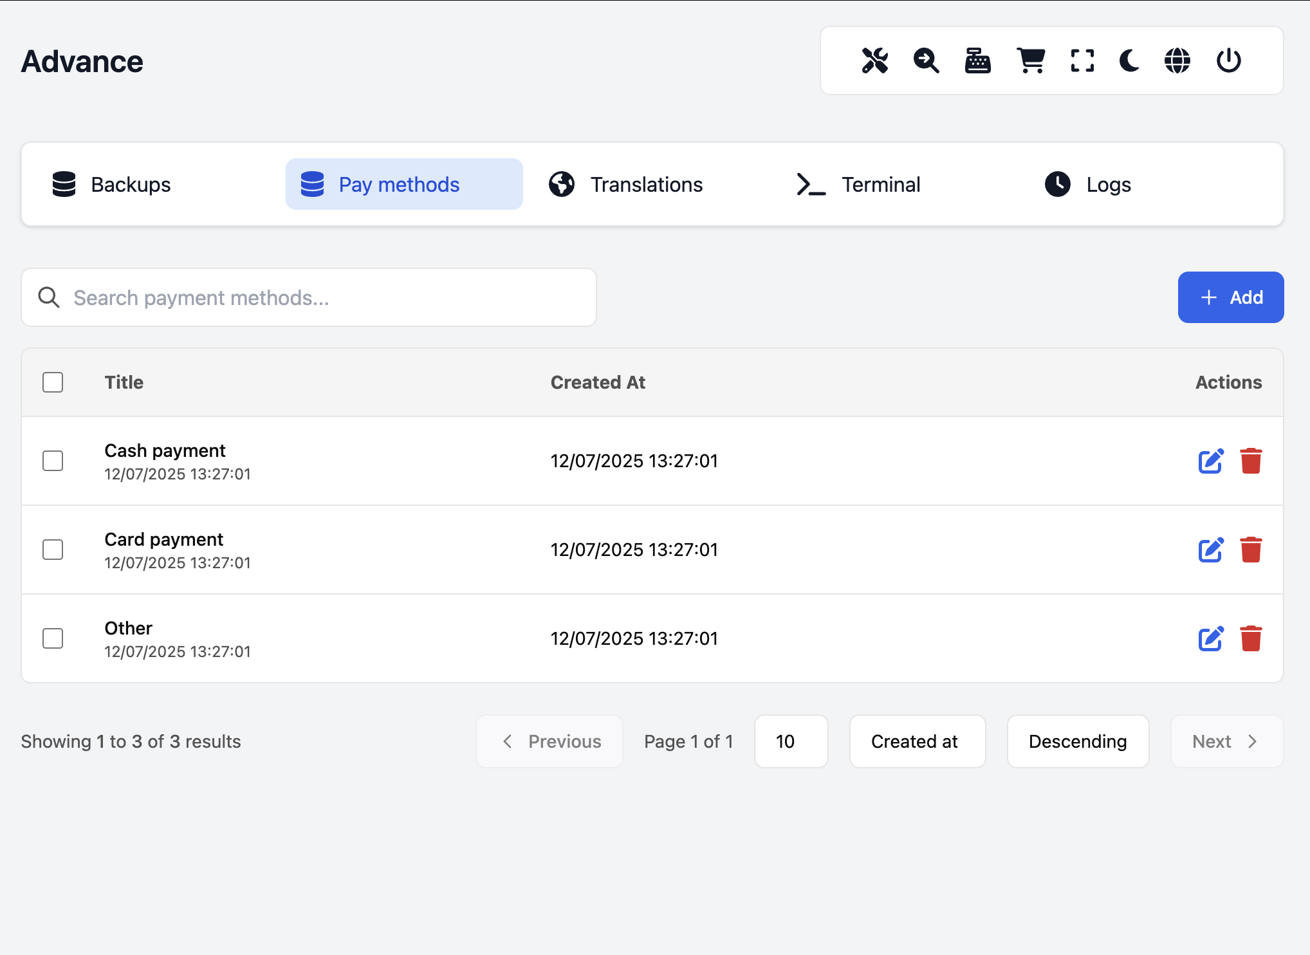
Task: Check the select-all checkbox in header
Action: (53, 382)
